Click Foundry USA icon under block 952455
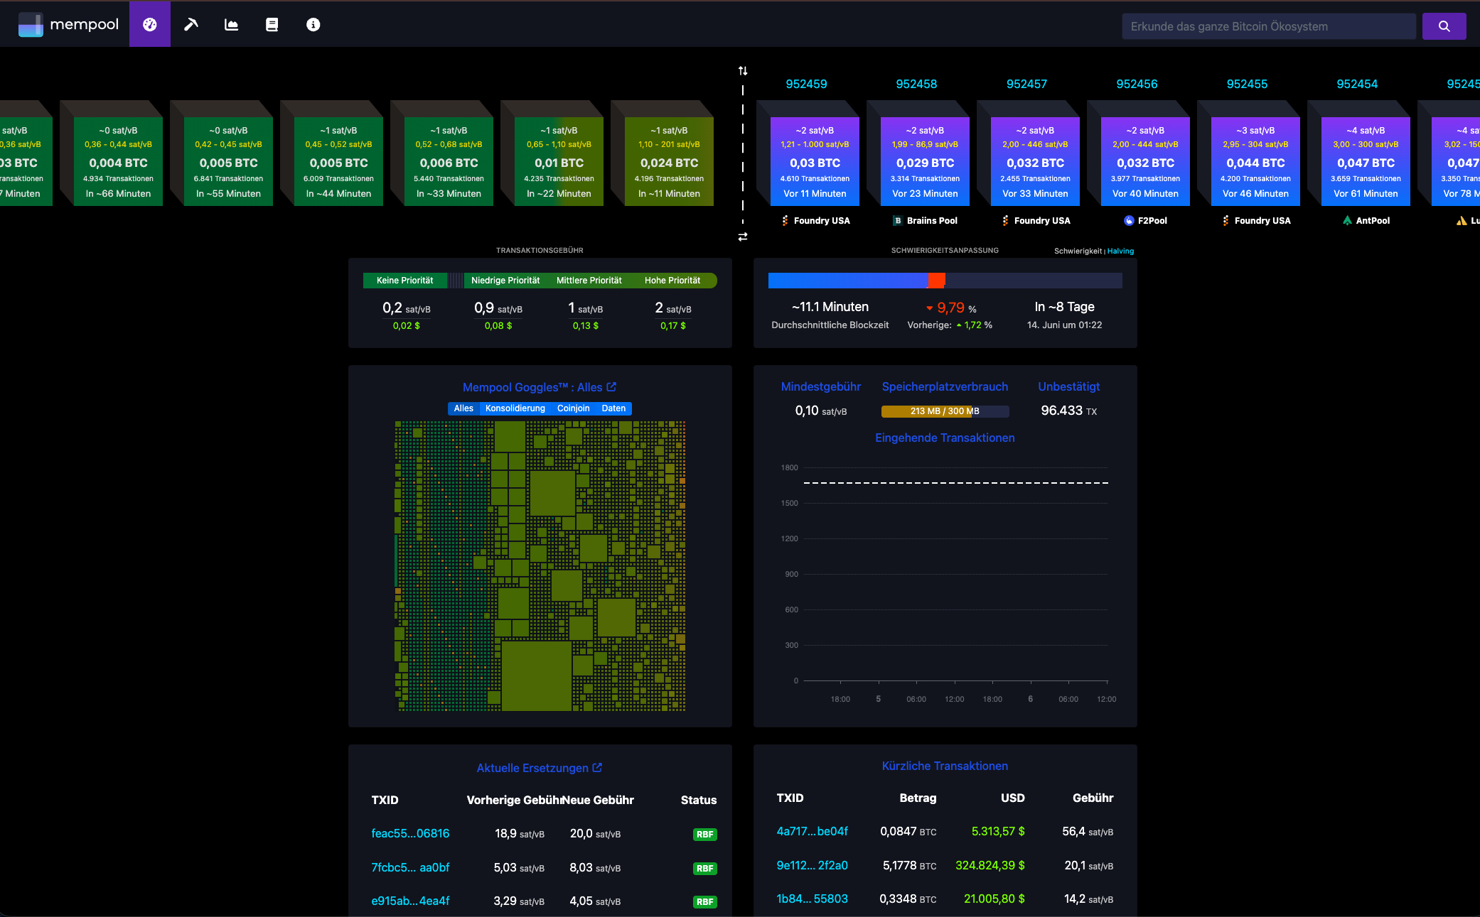This screenshot has width=1480, height=917. tap(1226, 220)
